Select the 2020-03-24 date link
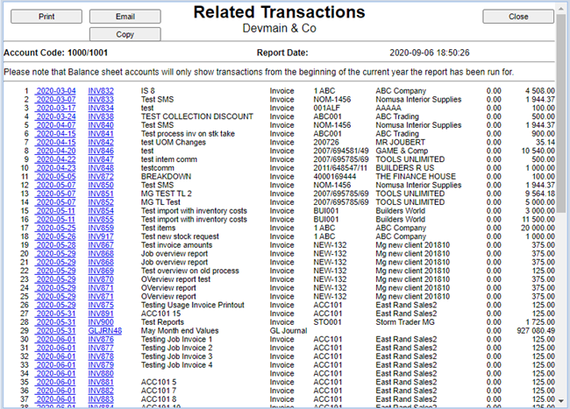This screenshot has height=409, width=570. [55, 116]
